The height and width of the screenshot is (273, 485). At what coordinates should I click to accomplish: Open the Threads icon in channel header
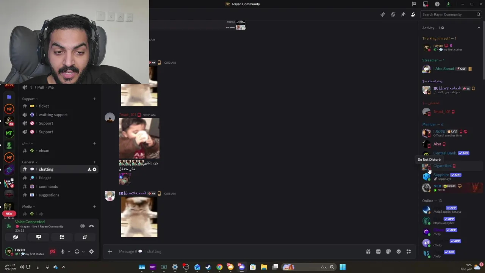pyautogui.click(x=383, y=14)
